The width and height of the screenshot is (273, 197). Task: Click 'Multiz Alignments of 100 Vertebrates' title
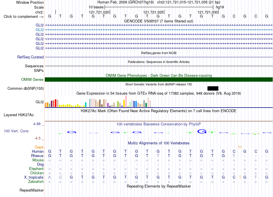159,143
